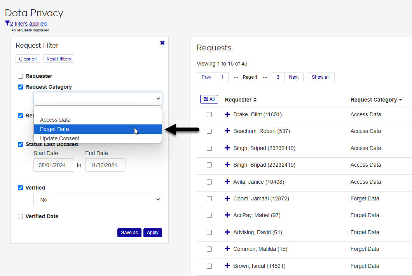The image size is (412, 276).
Task: Tick the Verified Date checkbox
Action: (x=21, y=216)
